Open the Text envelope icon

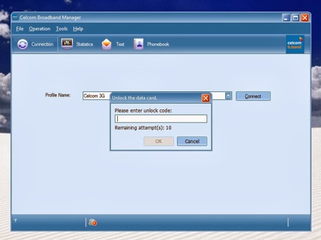click(106, 44)
